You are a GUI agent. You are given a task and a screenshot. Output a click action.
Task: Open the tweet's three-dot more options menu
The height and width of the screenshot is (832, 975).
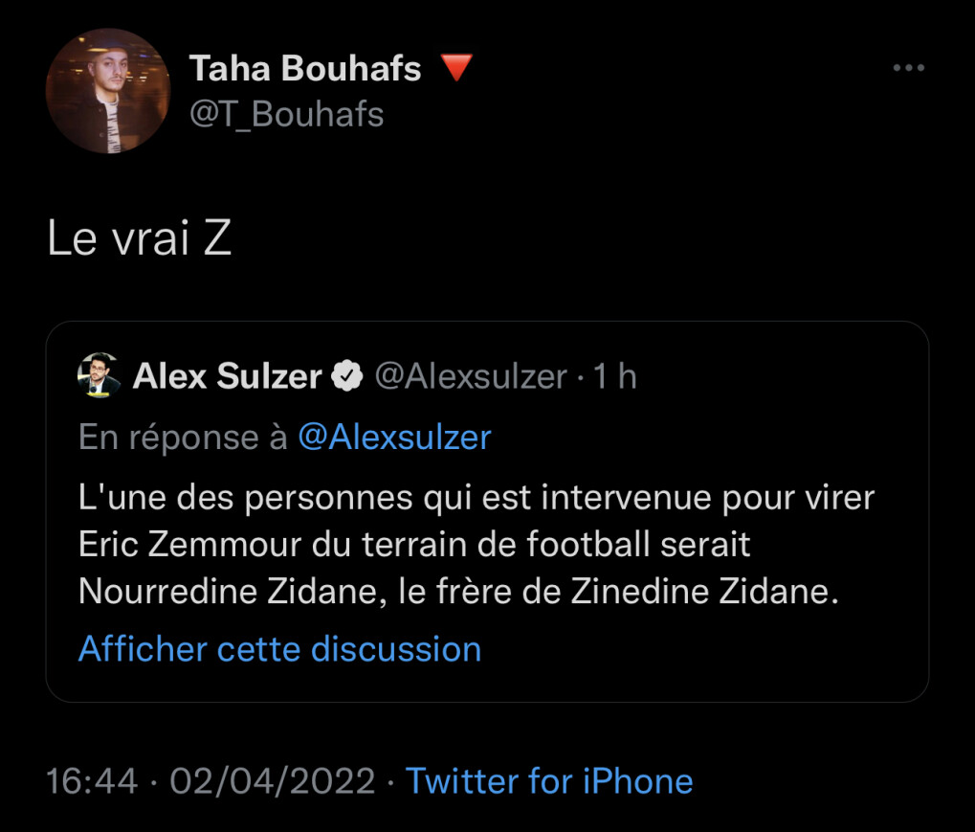pyautogui.click(x=909, y=68)
